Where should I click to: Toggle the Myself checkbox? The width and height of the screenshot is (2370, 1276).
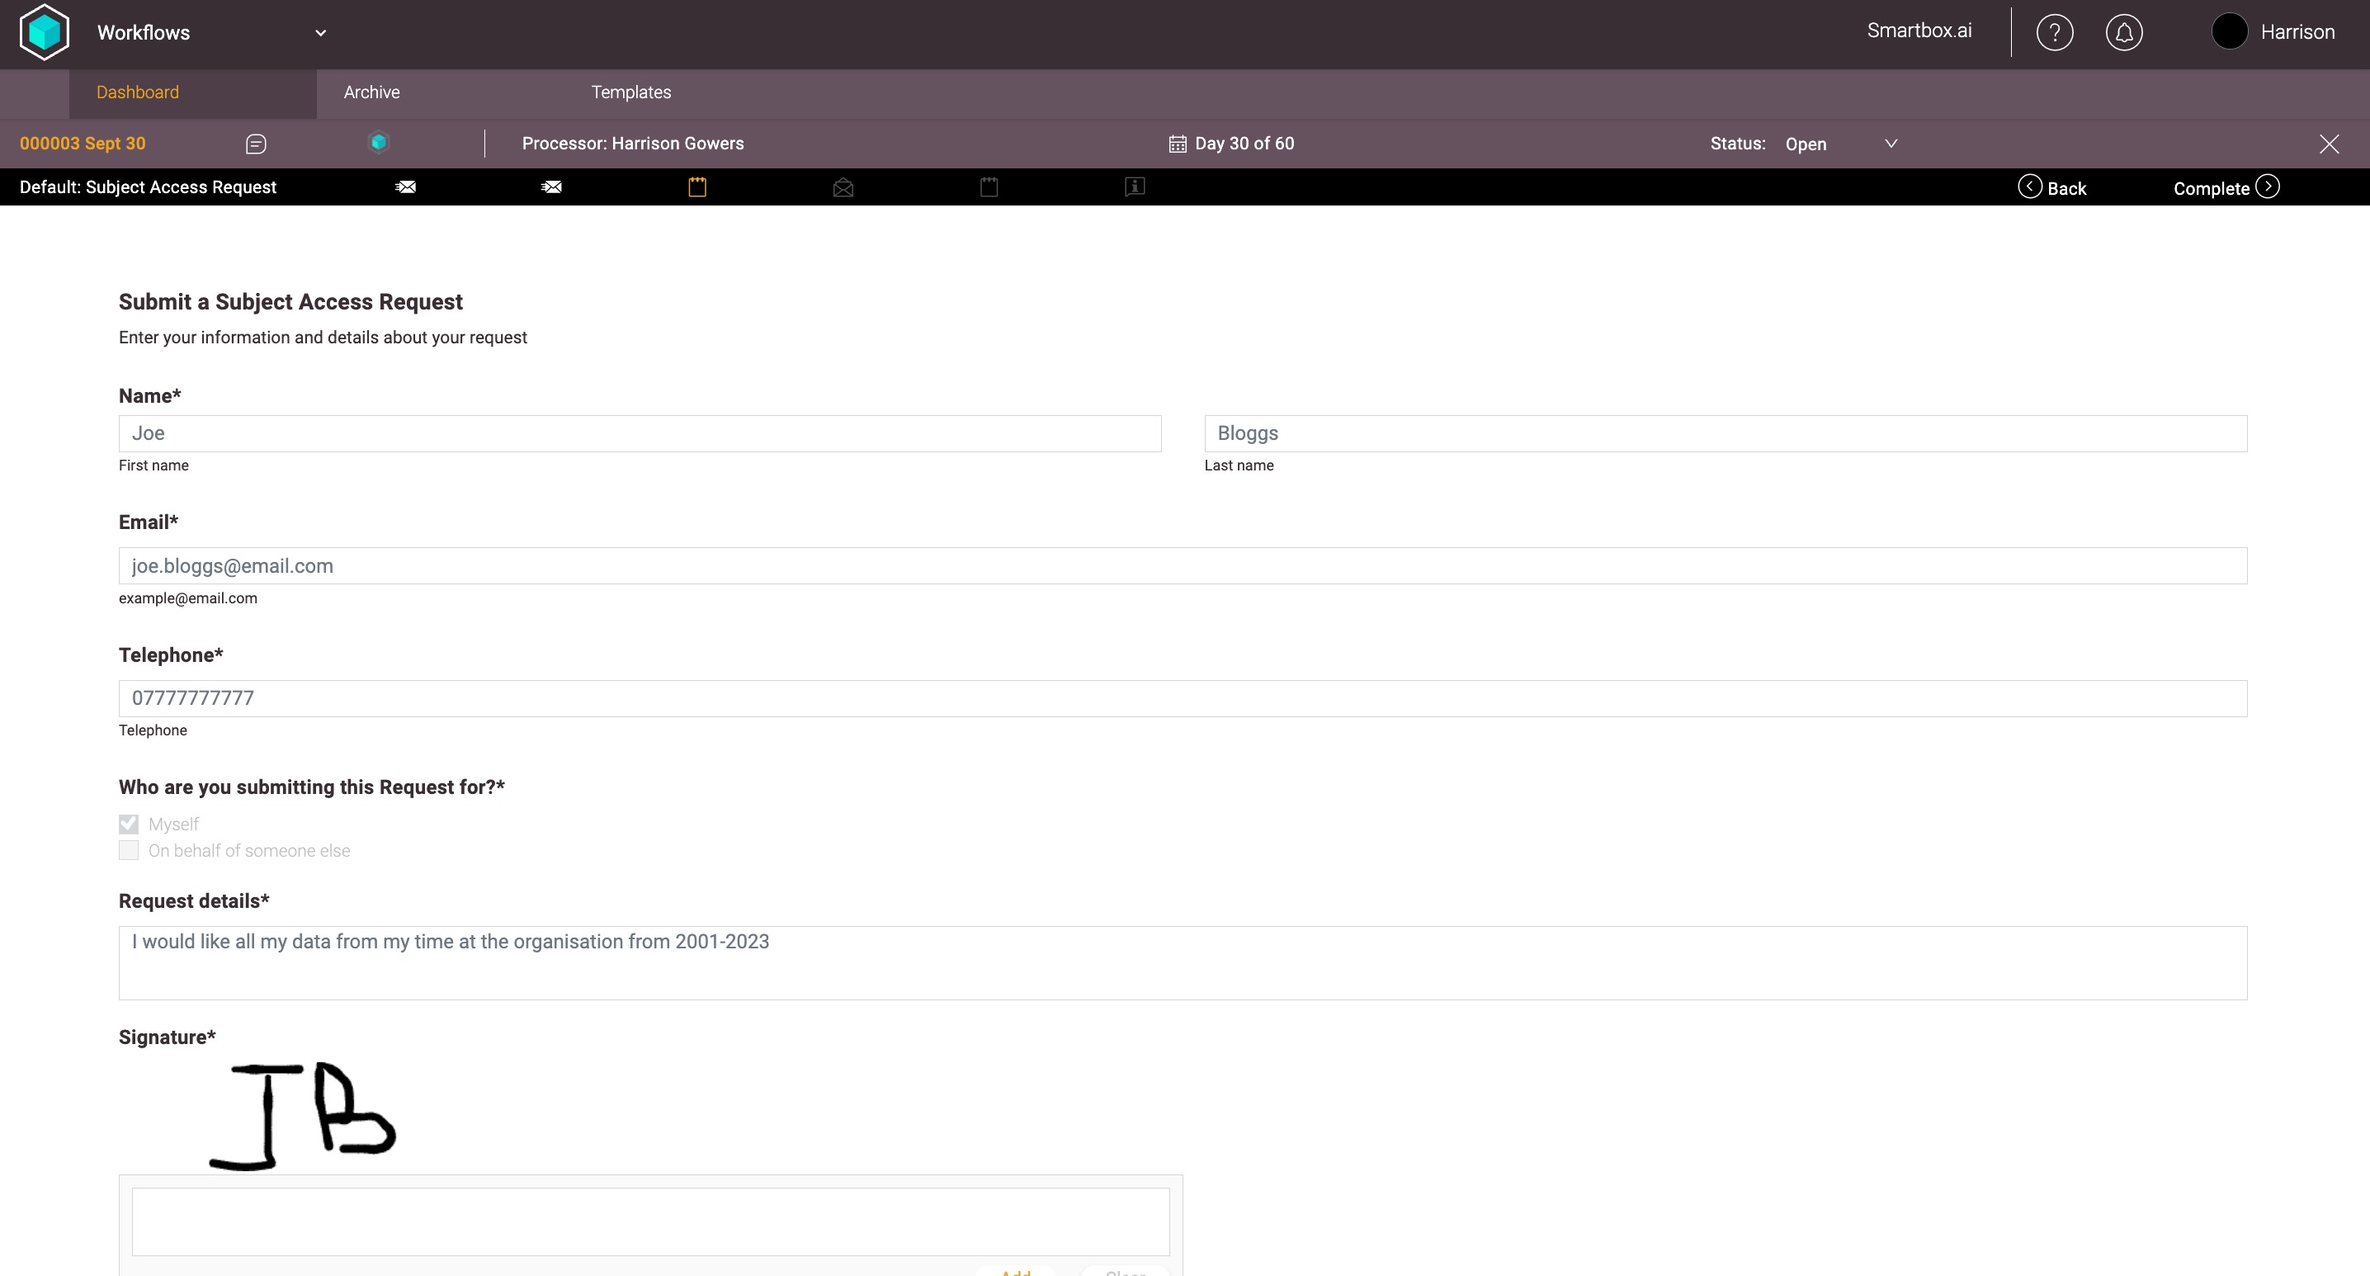pos(129,825)
